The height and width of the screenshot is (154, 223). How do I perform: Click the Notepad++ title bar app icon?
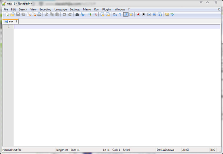click(4, 4)
